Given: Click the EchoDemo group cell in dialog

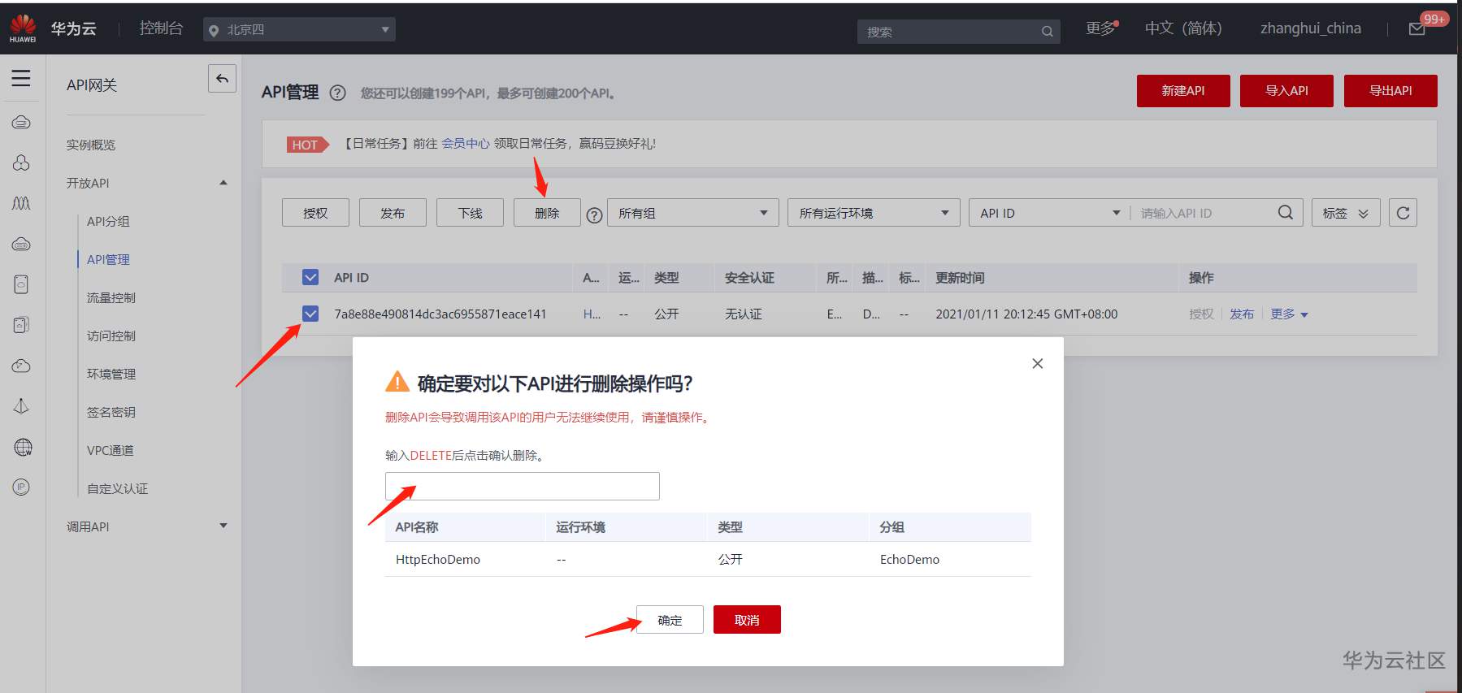Looking at the screenshot, I should pos(909,560).
